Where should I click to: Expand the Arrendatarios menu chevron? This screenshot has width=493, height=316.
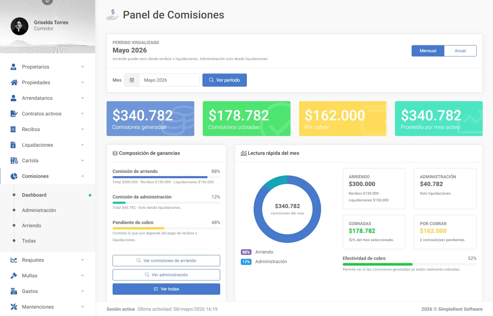point(82,98)
